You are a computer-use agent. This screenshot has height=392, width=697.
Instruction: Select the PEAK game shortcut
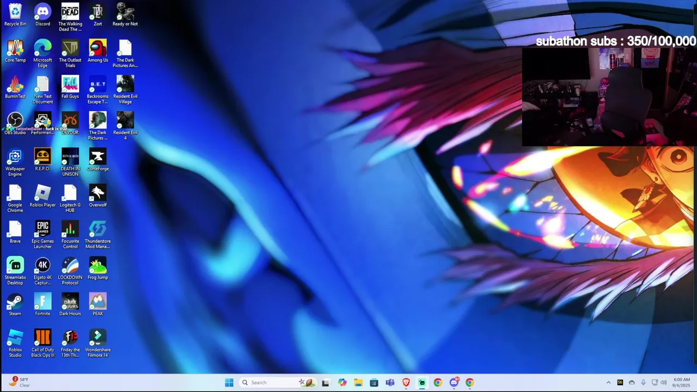[97, 304]
